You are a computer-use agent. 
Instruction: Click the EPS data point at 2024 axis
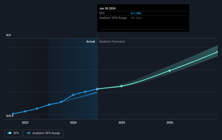[x=73, y=95]
